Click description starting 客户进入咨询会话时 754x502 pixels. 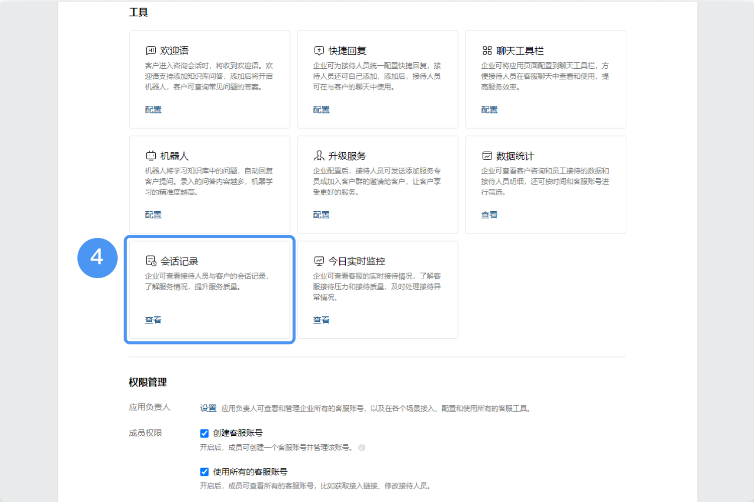pyautogui.click(x=209, y=76)
